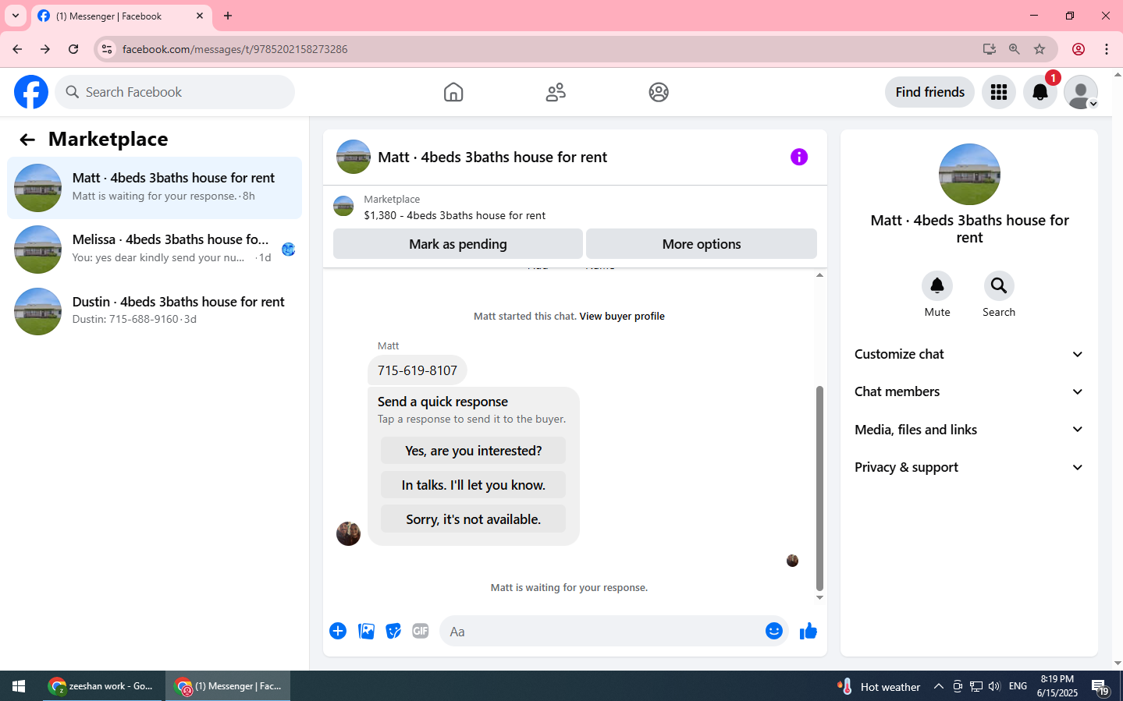Go back in browser history

click(17, 49)
